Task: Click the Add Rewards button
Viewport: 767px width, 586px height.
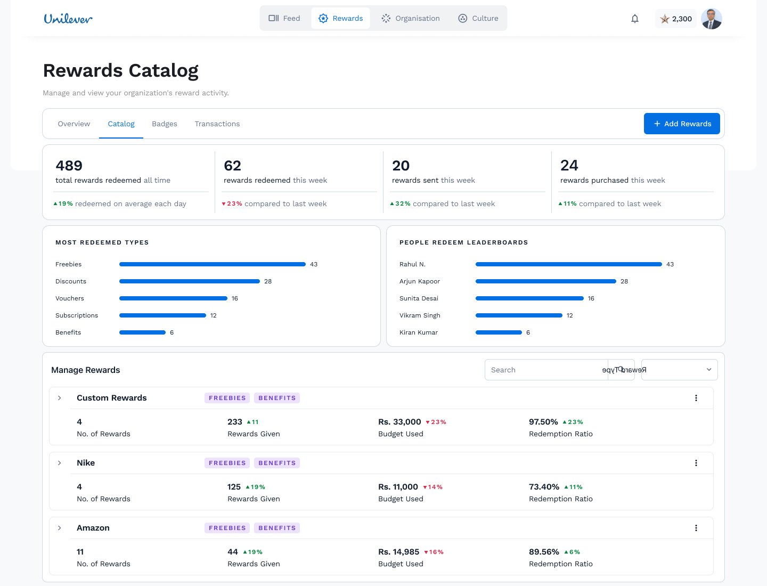Action: [682, 124]
